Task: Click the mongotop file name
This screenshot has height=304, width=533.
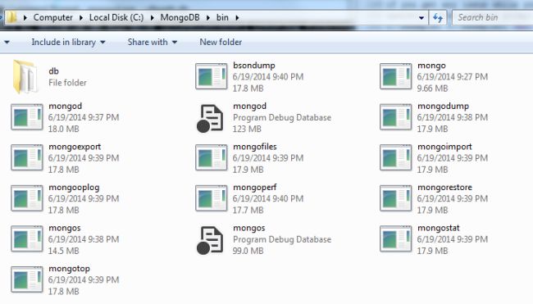Action: coord(69,269)
